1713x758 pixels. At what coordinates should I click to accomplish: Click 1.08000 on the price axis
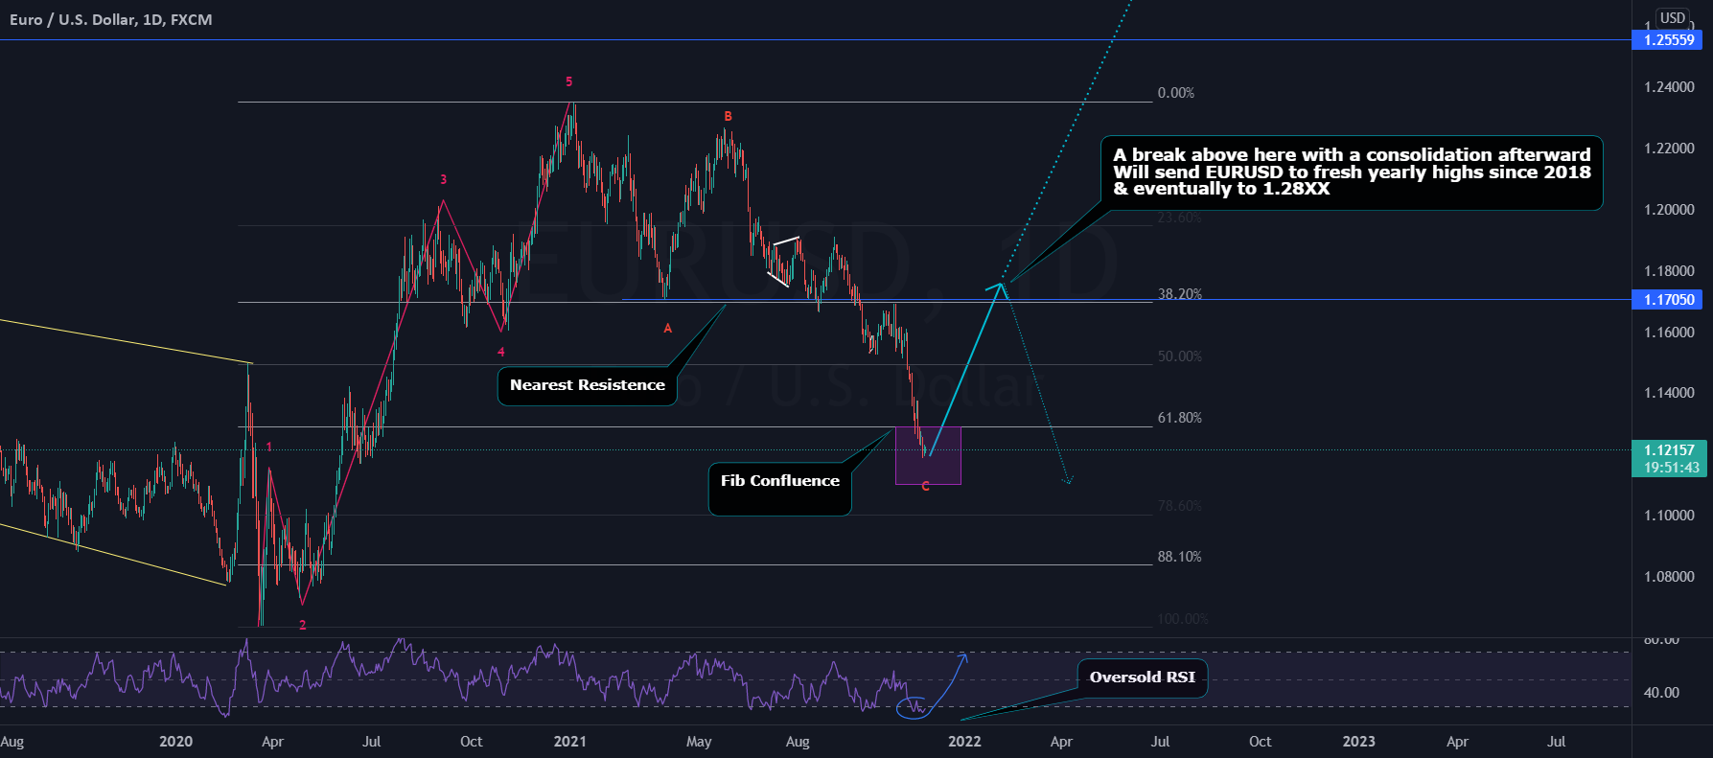[x=1669, y=577]
